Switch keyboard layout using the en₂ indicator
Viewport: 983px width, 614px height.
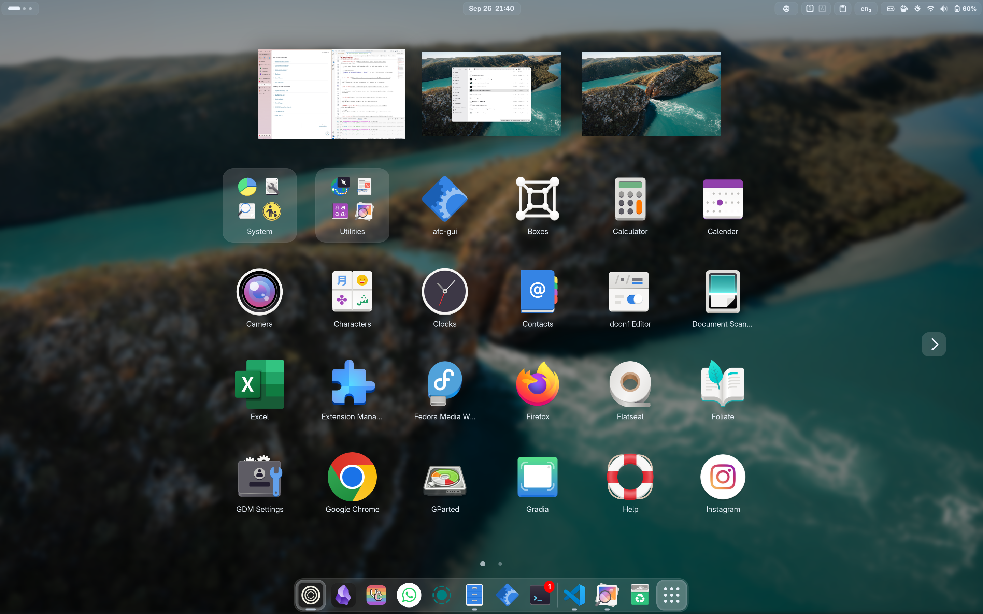(866, 8)
